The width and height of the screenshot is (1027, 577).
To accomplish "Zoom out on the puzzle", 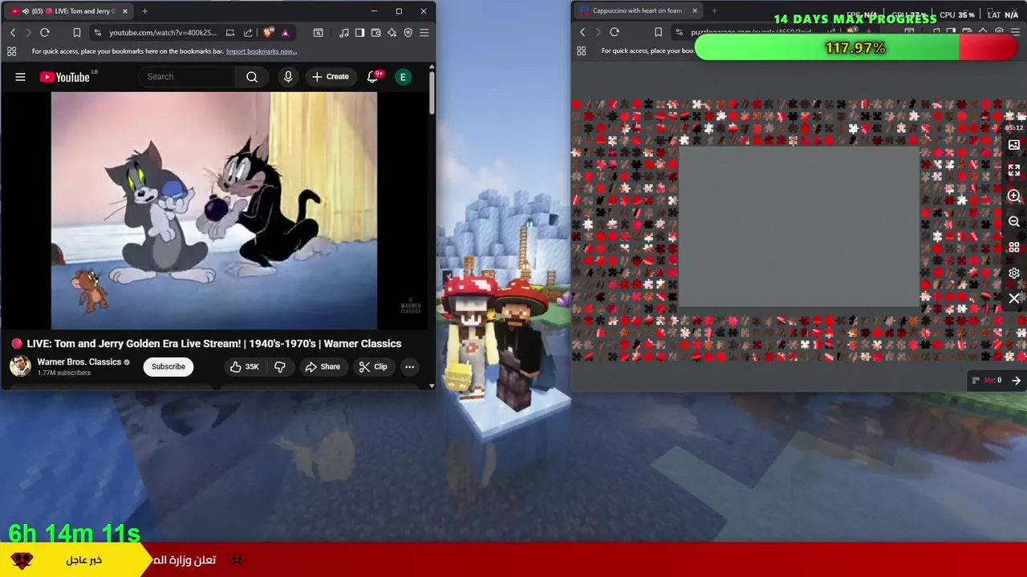I will pos(1014,222).
